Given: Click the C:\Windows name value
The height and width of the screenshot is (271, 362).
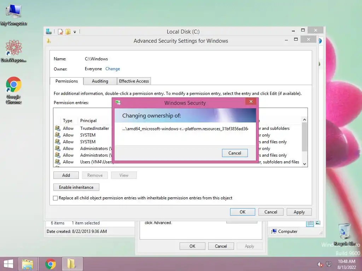Looking at the screenshot, I should click(x=96, y=59).
